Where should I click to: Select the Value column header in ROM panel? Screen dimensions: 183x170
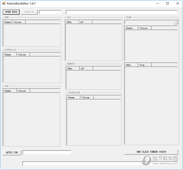pos(19,22)
